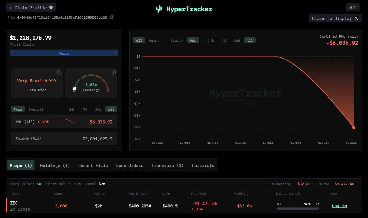
Task: Open Leverage gauge info icon
Action: pyautogui.click(x=113, y=72)
